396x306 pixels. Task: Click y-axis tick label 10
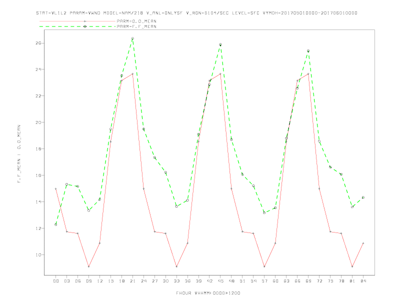38,254
